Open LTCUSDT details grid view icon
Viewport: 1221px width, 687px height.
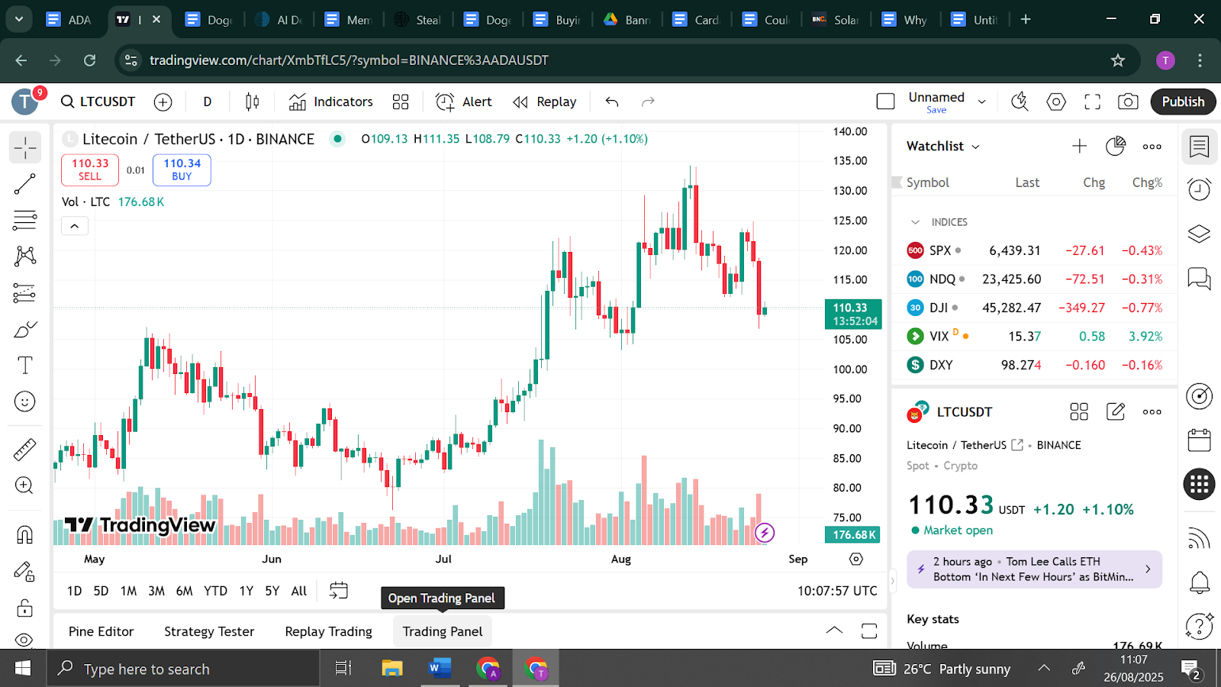pyautogui.click(x=1079, y=412)
